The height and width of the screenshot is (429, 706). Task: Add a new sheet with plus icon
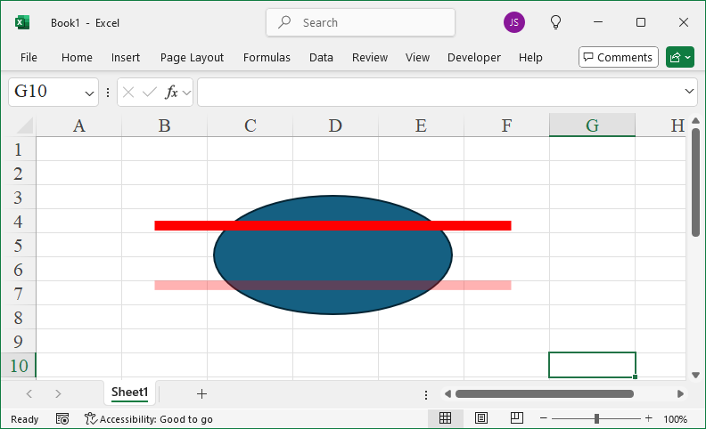pyautogui.click(x=201, y=394)
